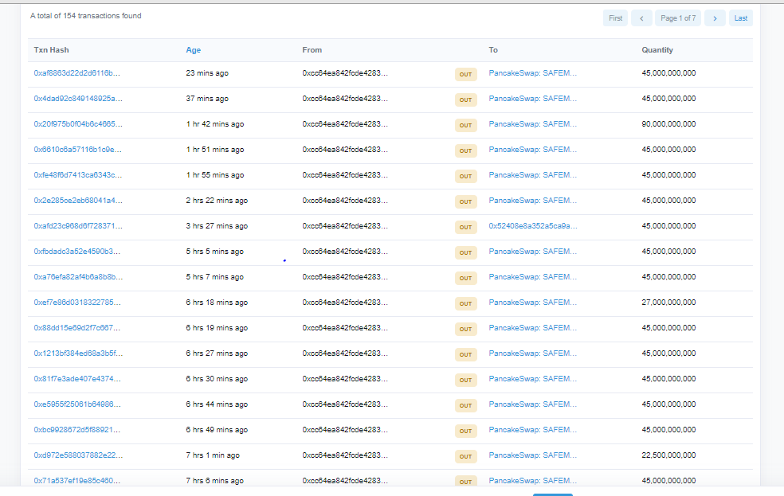784x496 pixels.
Task: Open transaction 0x1213bf384ed68a3b5f...
Action: 78,353
